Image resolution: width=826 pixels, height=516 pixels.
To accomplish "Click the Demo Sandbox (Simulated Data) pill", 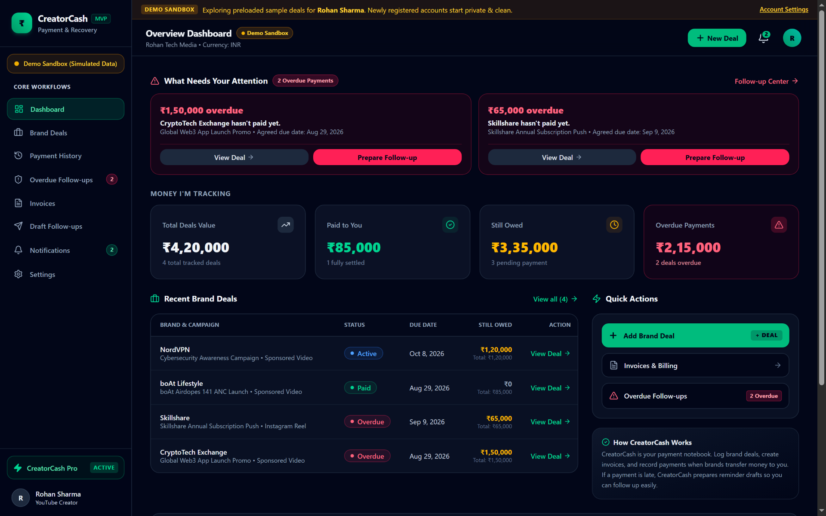I will [66, 64].
